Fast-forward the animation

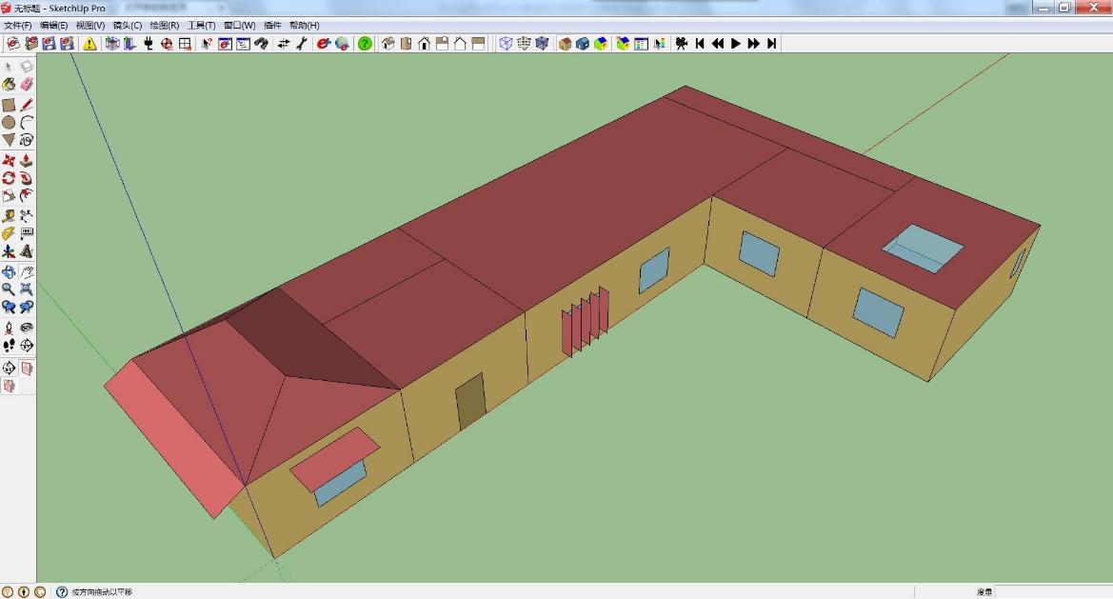click(x=754, y=44)
